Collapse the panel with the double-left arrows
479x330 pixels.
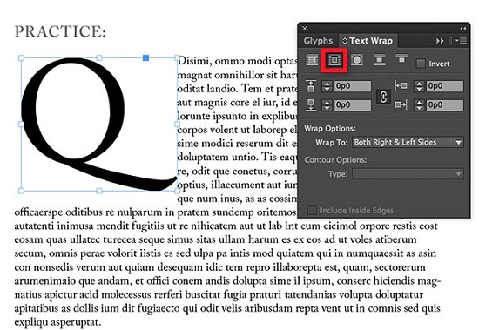click(463, 29)
